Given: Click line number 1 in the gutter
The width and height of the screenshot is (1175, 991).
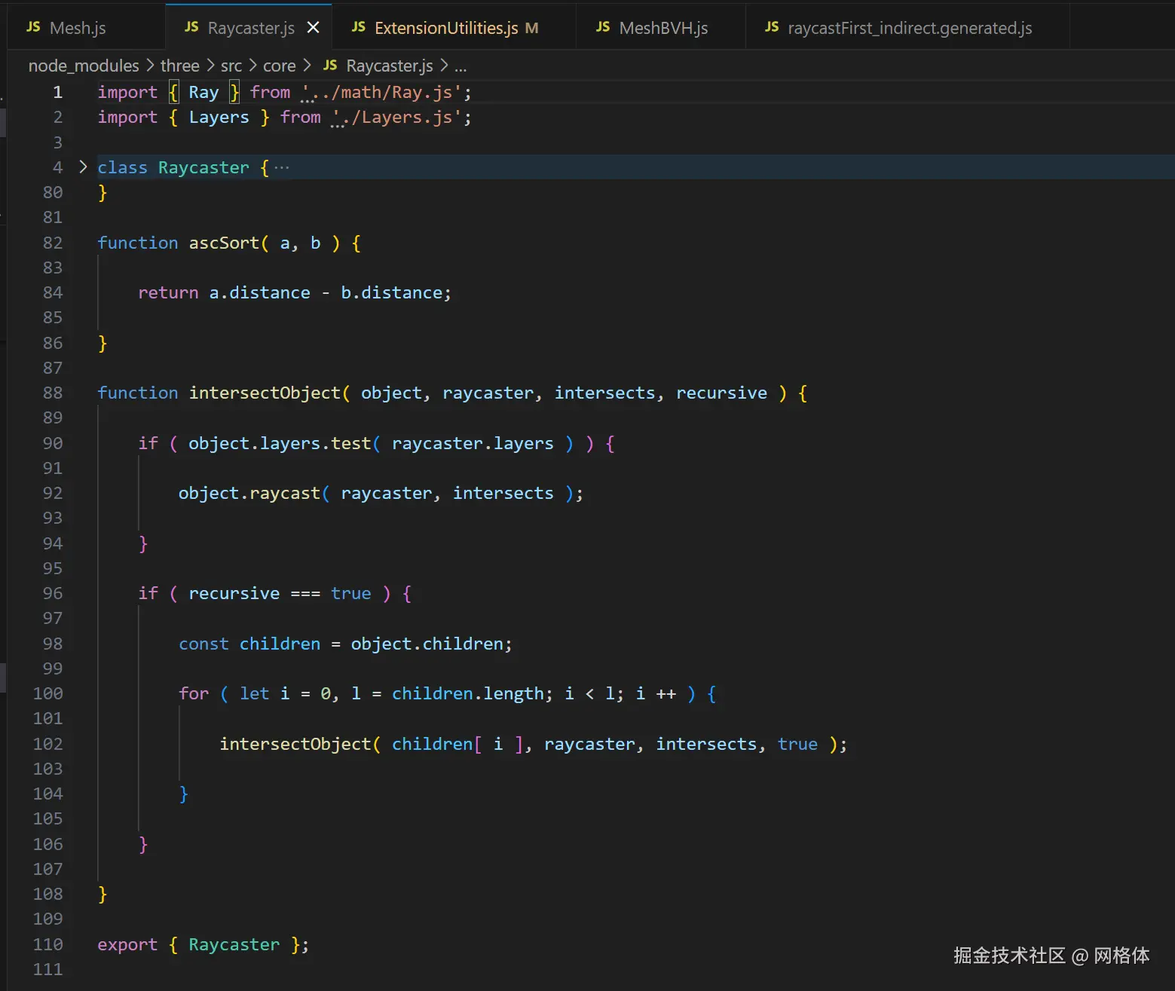Looking at the screenshot, I should 58,92.
